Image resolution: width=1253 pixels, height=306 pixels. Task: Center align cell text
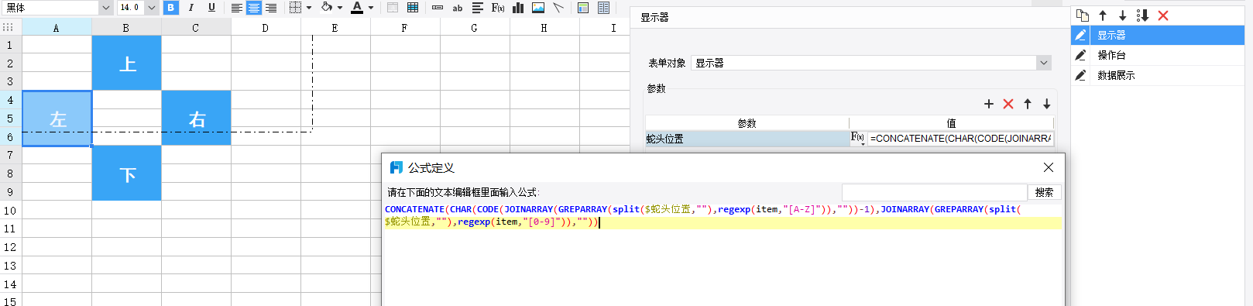pos(254,8)
